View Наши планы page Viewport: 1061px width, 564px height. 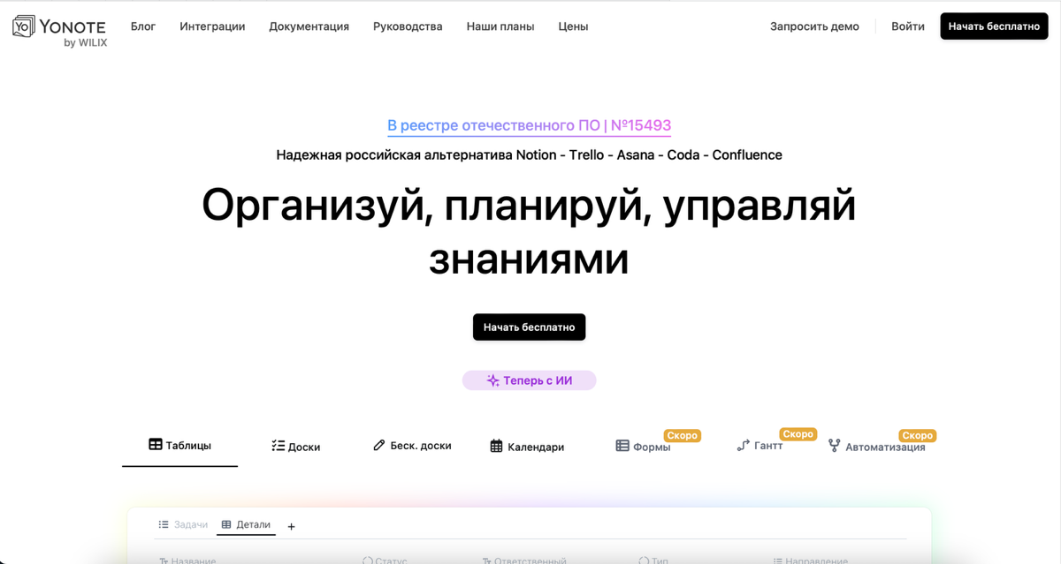tap(500, 26)
